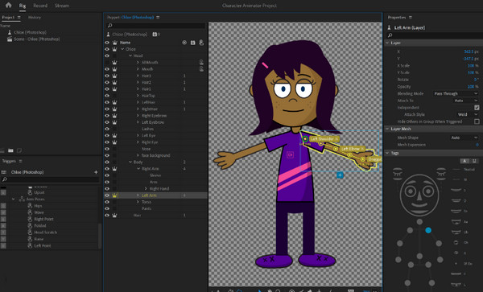Select the Left Point trigger

tap(43, 245)
